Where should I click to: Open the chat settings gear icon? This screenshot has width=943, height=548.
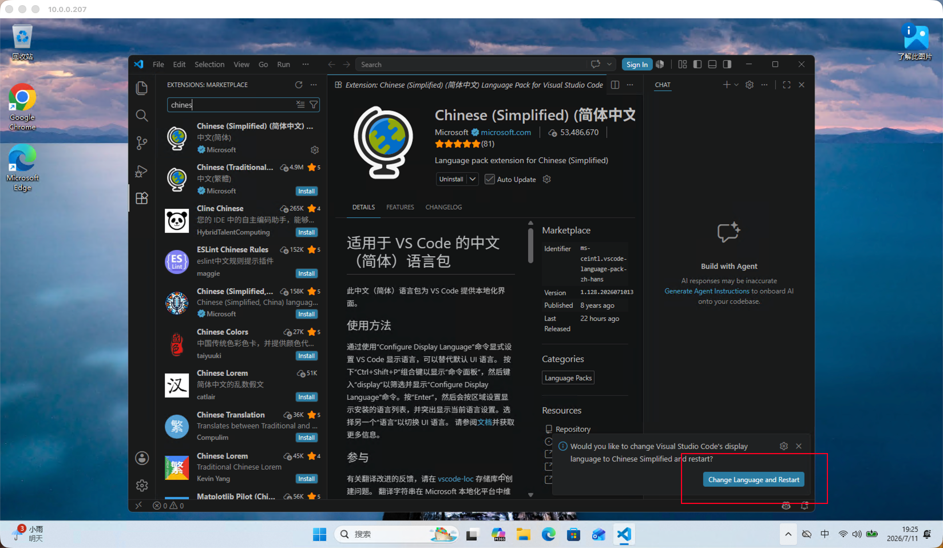[750, 85]
